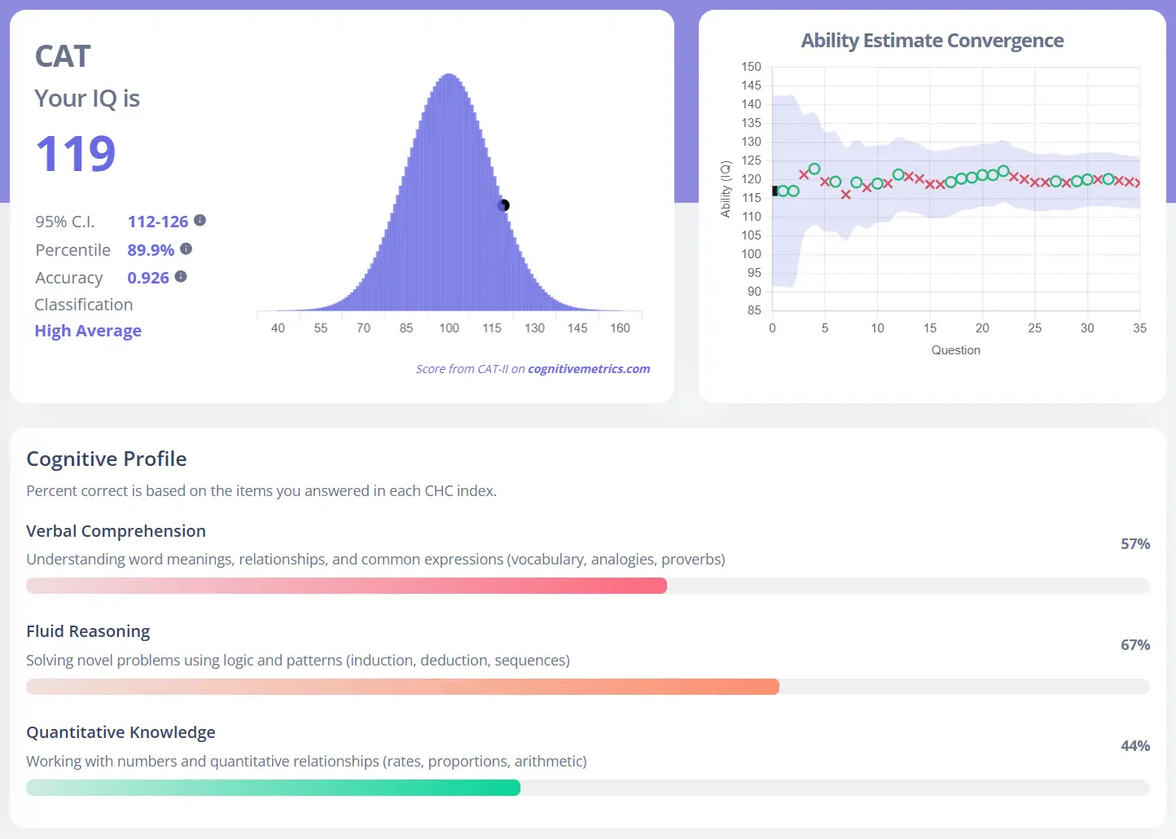Image resolution: width=1176 pixels, height=839 pixels.
Task: Click the Verbal Comprehension progress bar
Action: 346,586
